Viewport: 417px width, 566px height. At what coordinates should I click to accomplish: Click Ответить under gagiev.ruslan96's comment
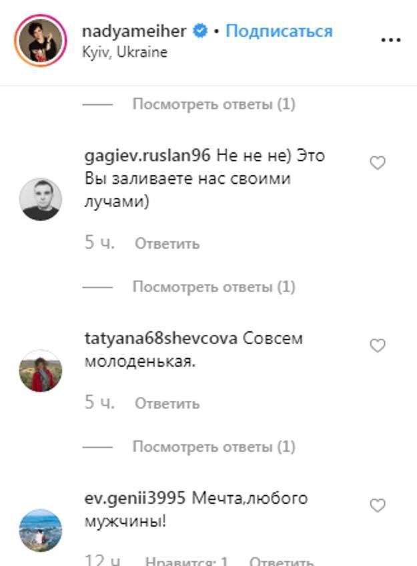pos(167,244)
